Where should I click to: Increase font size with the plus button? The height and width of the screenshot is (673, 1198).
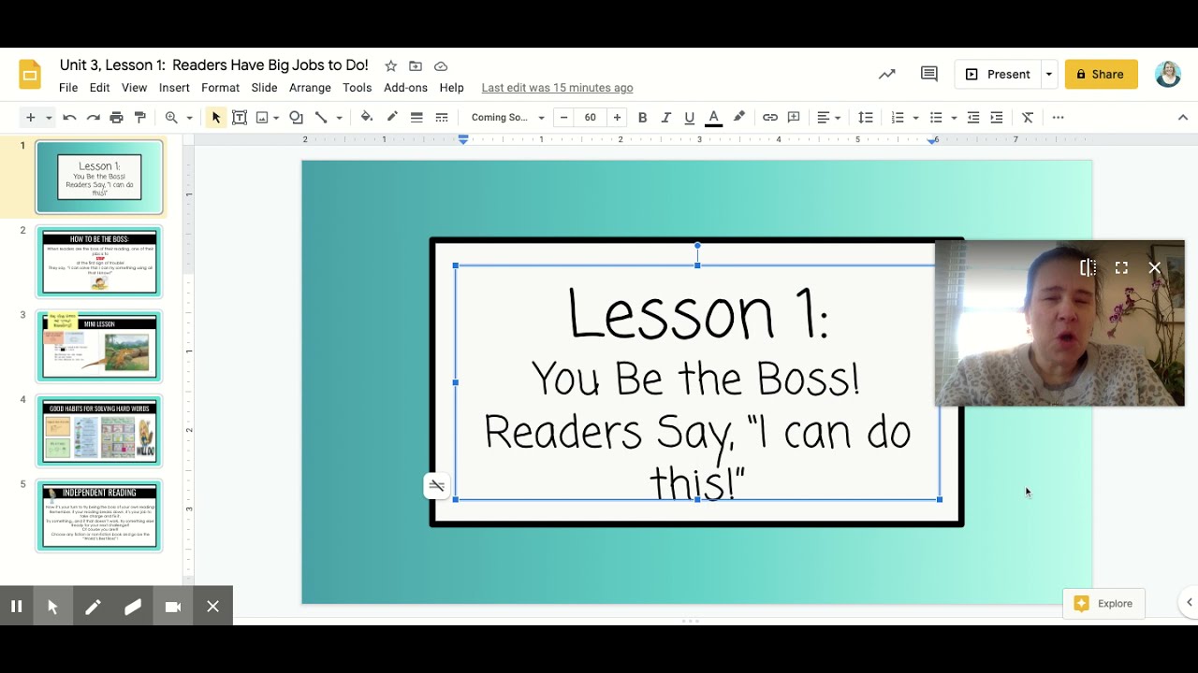pyautogui.click(x=617, y=118)
